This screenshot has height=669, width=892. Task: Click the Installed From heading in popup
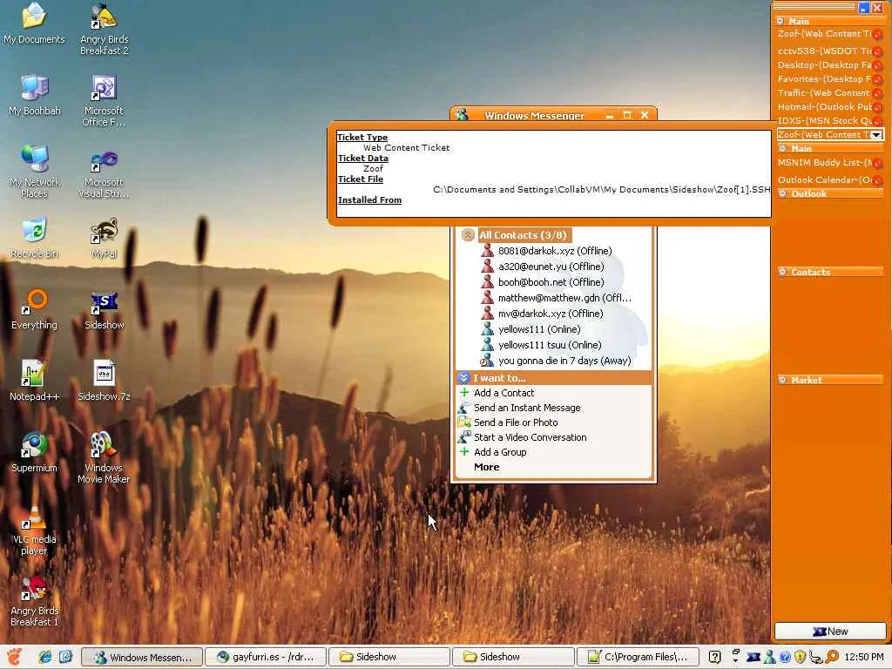coord(369,200)
